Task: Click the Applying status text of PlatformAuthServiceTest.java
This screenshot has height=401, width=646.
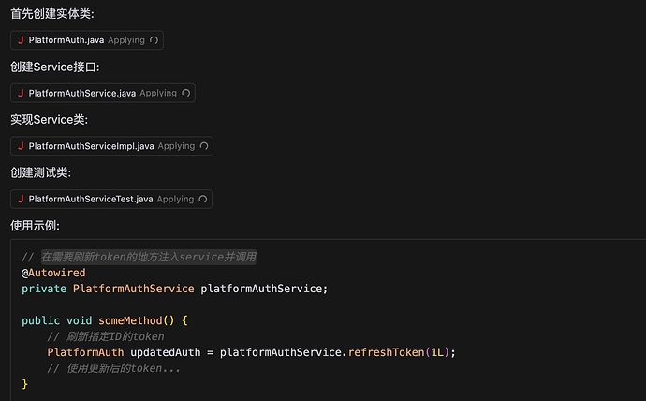Action: point(175,199)
